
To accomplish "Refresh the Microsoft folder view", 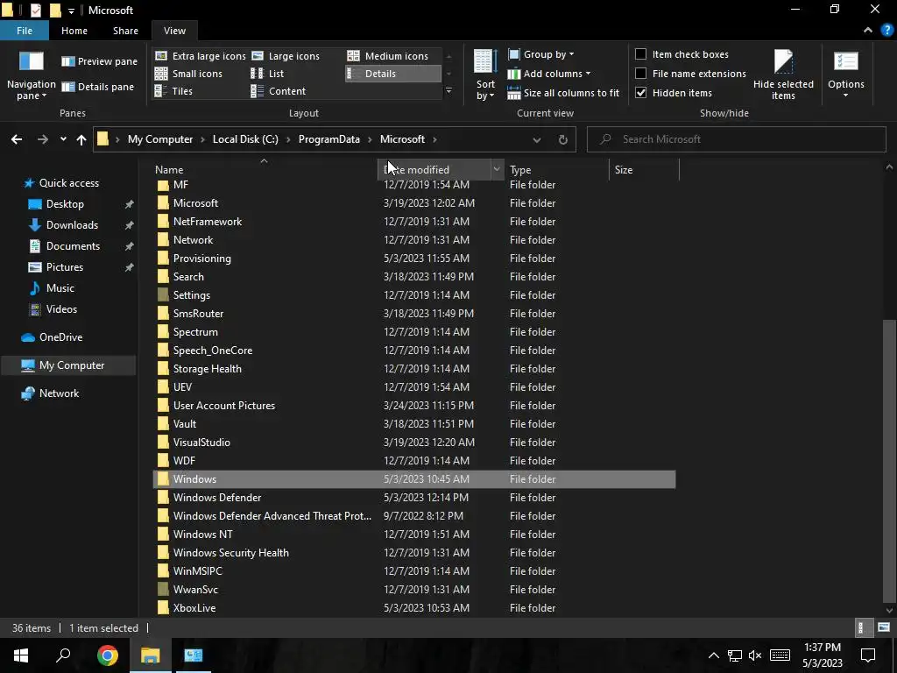I will (563, 139).
